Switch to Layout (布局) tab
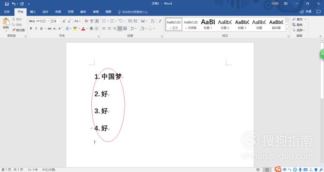Image resolution: width=324 pixels, height=172 pixels. (x=58, y=12)
